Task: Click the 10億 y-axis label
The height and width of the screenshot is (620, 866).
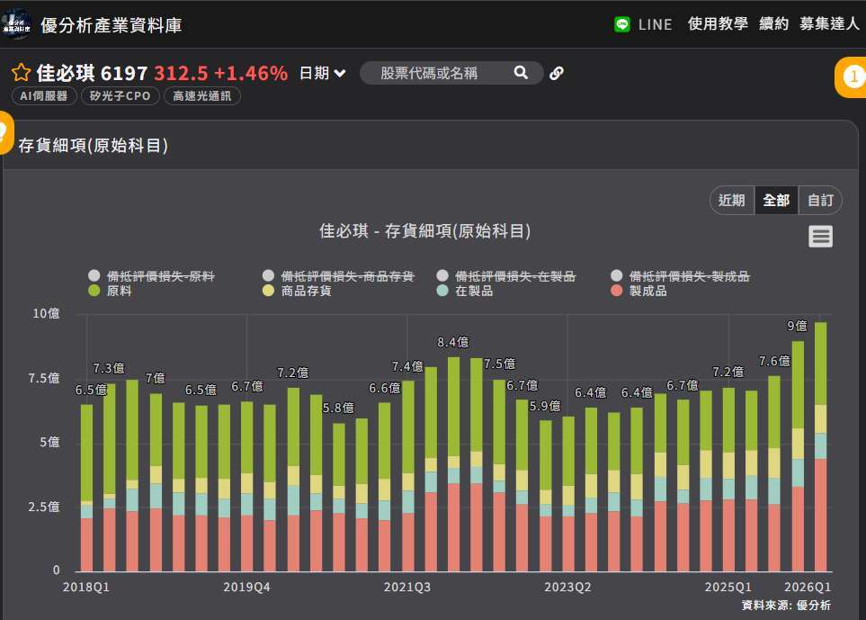Action: click(x=46, y=313)
